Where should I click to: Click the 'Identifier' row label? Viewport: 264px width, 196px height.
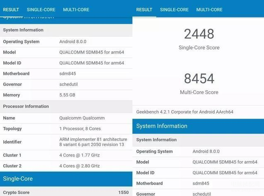point(12,142)
